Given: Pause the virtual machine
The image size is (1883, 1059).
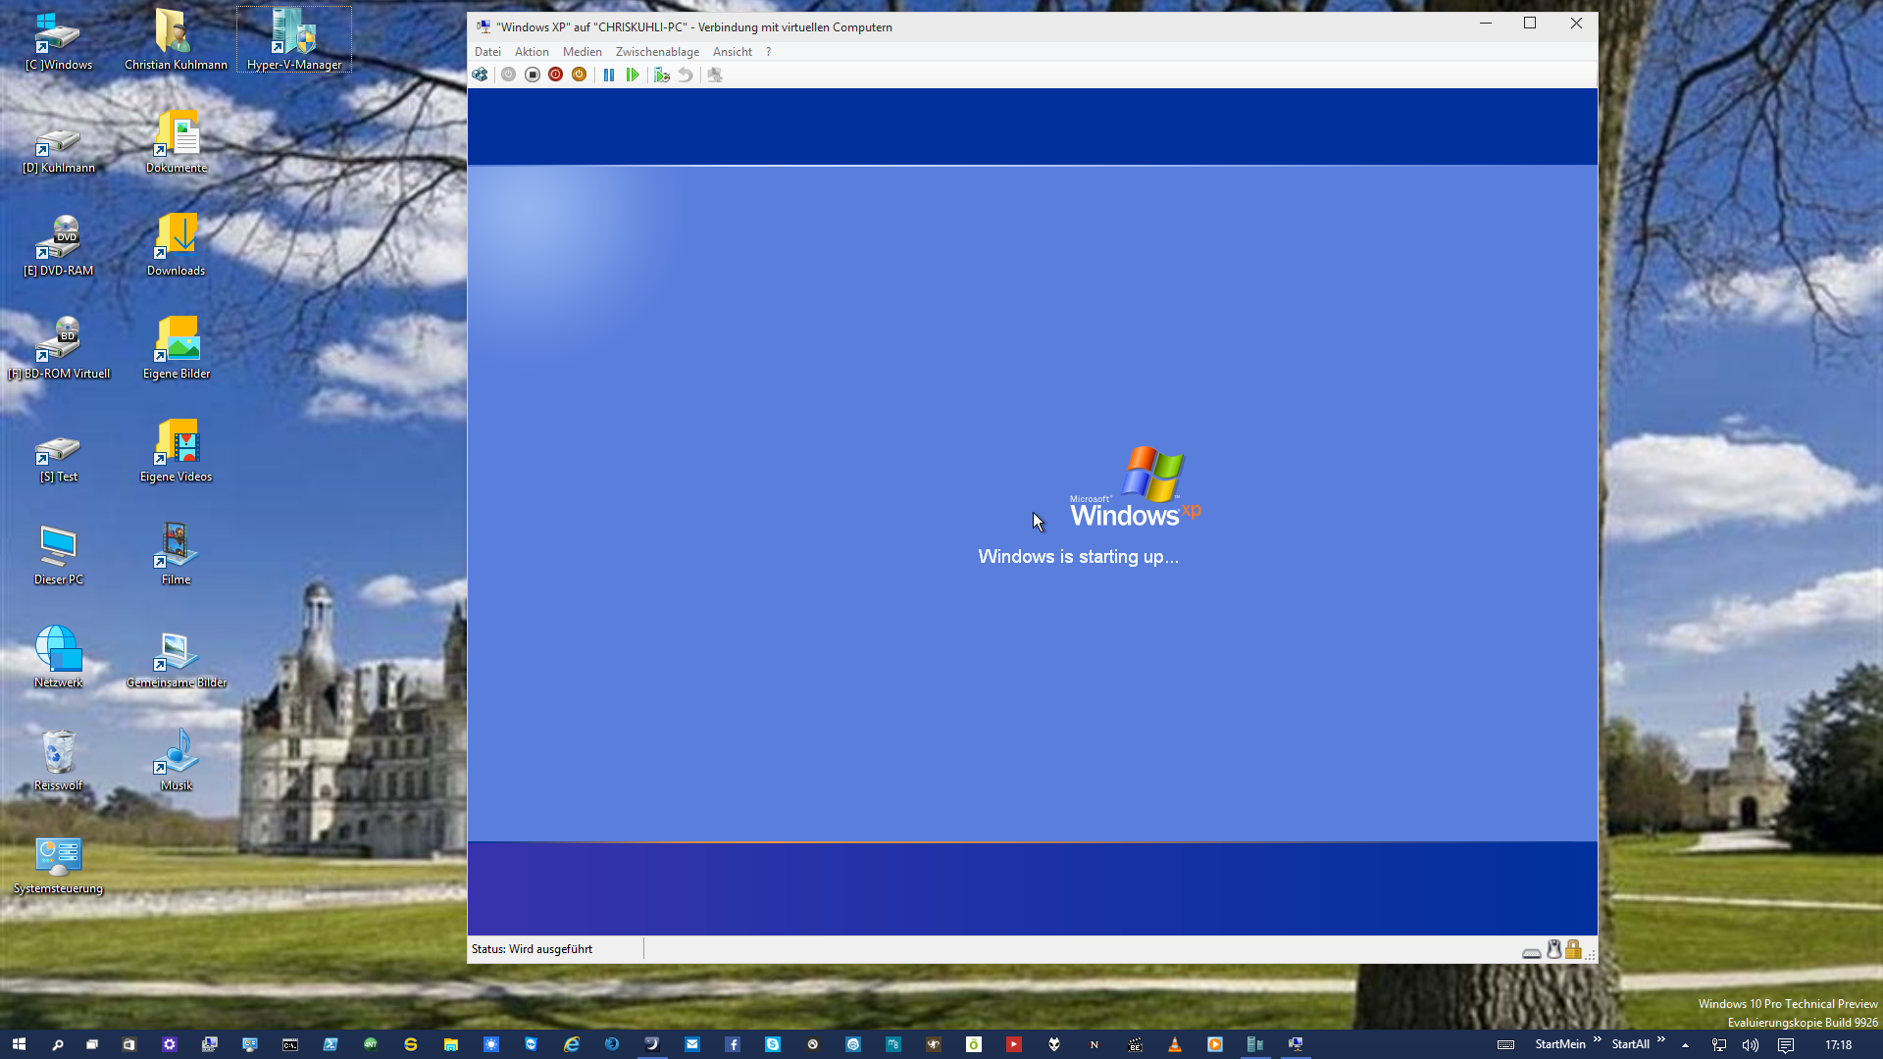Looking at the screenshot, I should 609,75.
